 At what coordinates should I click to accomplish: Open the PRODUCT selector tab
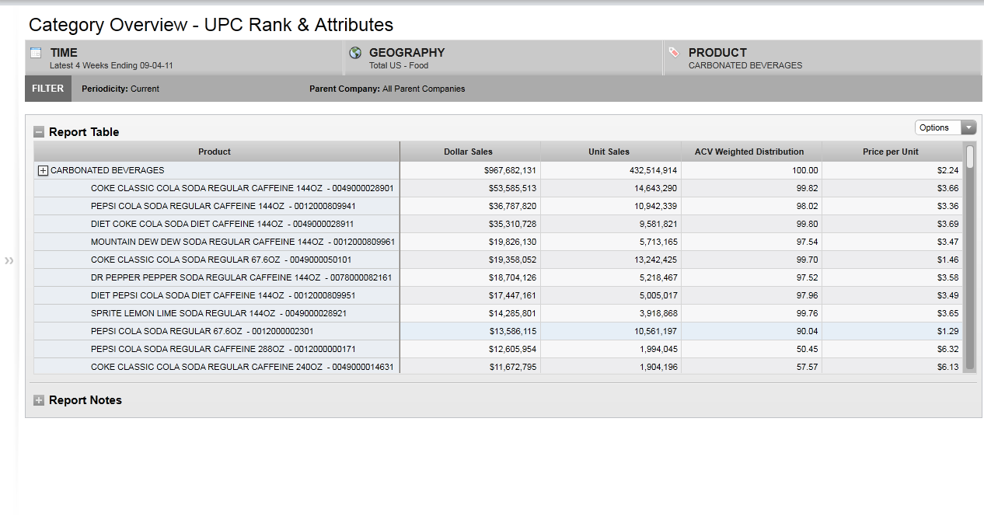[x=822, y=58]
